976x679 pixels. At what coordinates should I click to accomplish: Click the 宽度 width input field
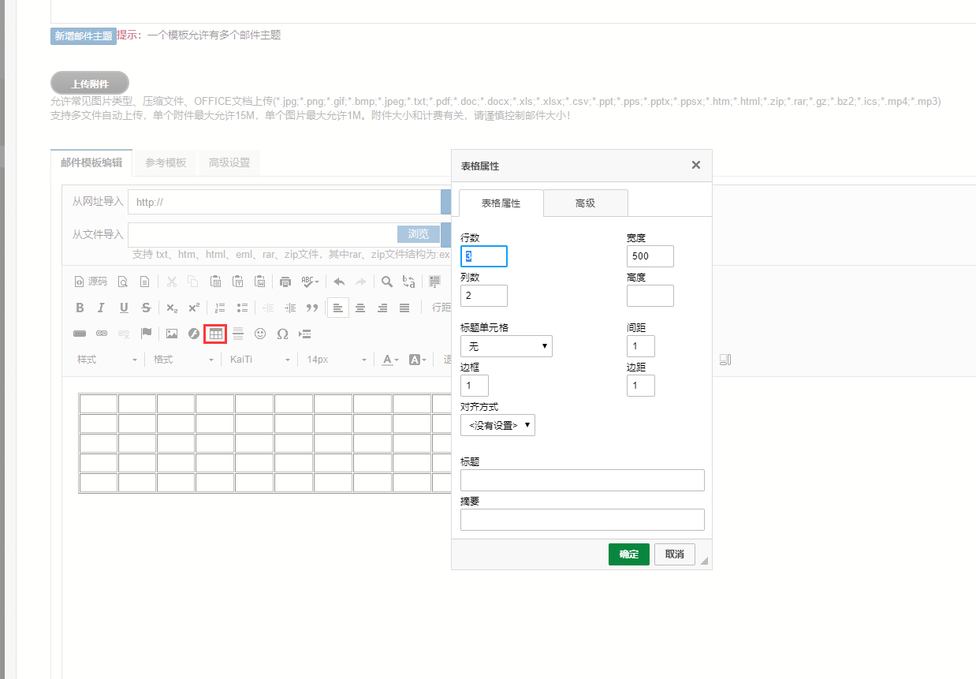click(x=650, y=256)
